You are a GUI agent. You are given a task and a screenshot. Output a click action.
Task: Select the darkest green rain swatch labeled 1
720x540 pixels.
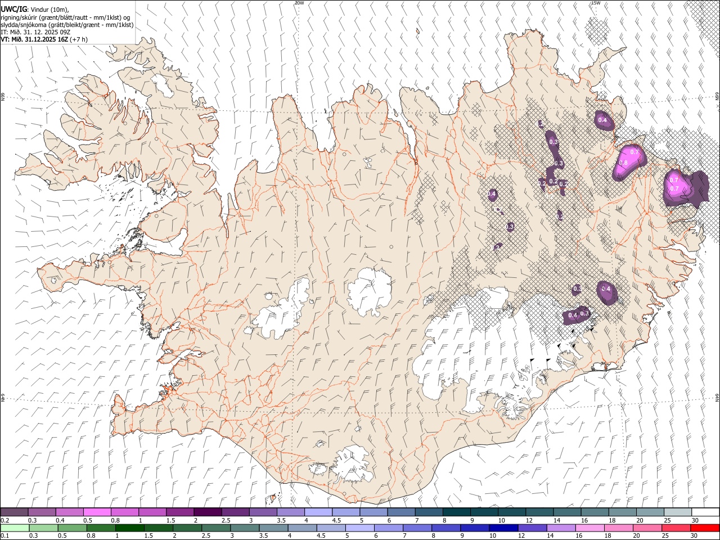coord(130,528)
